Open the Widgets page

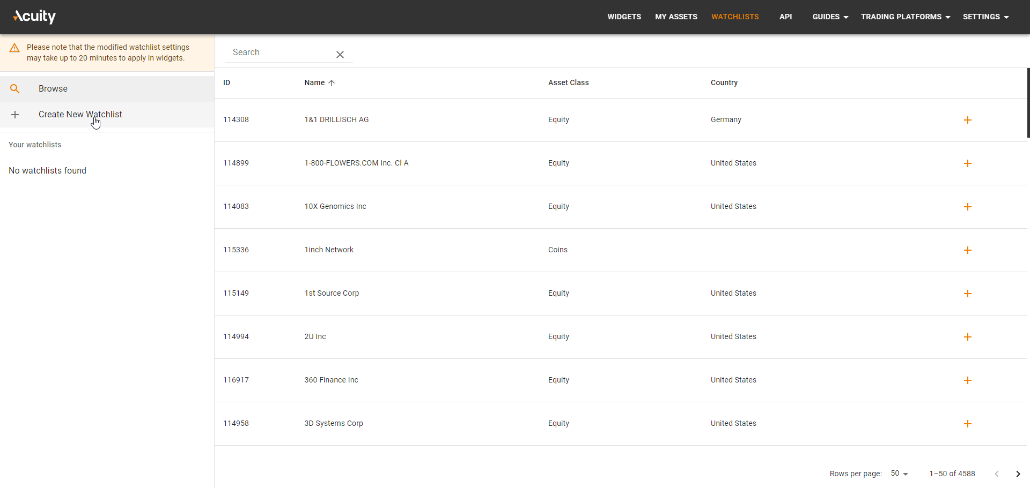[624, 17]
